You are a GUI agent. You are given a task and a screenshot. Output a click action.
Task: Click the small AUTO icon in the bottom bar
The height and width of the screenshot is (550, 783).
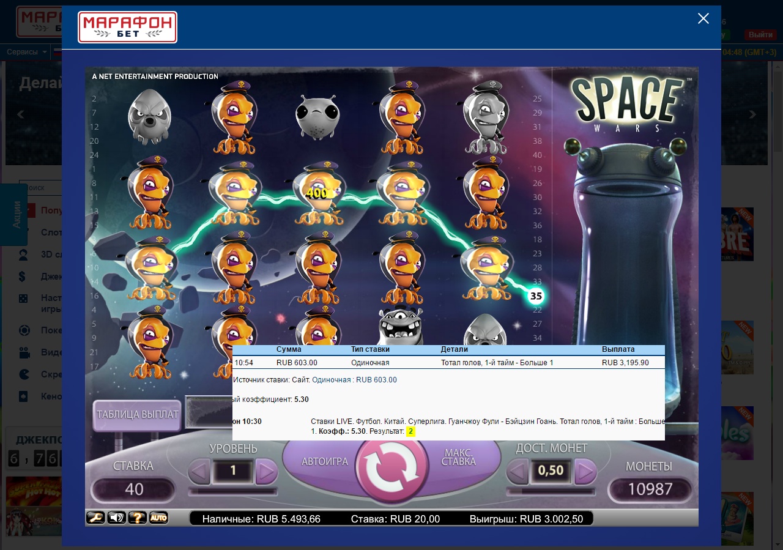click(158, 518)
